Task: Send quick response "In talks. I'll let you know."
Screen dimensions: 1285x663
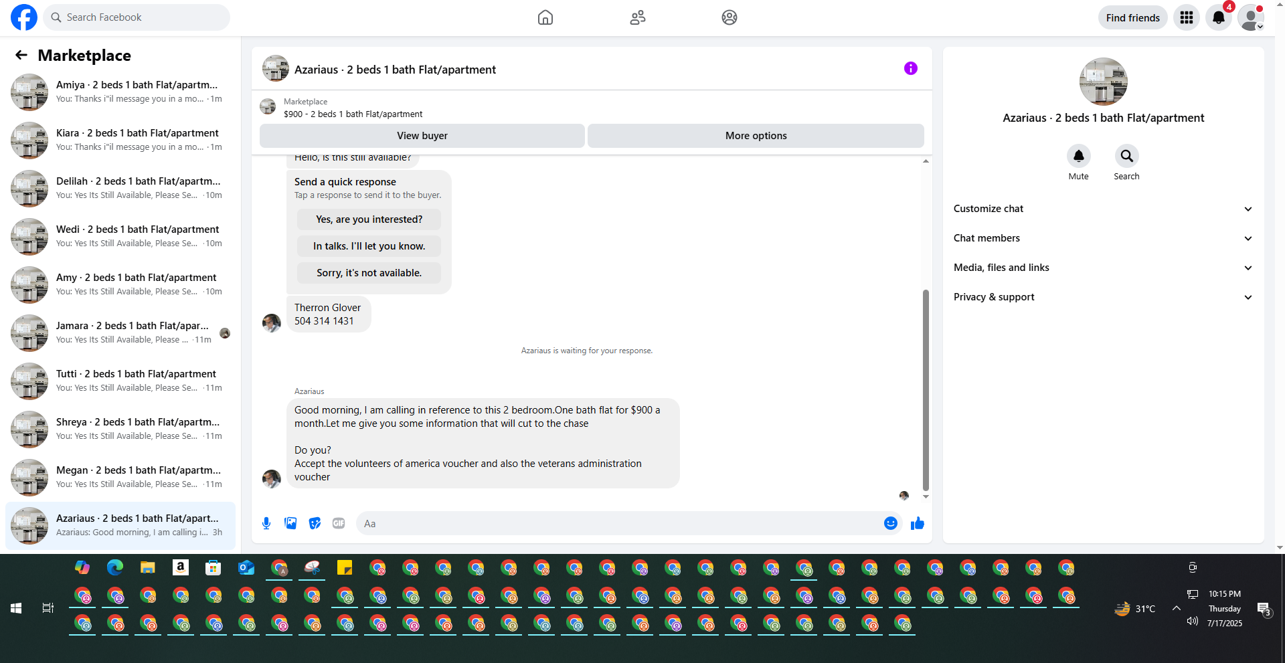Action: (x=369, y=246)
